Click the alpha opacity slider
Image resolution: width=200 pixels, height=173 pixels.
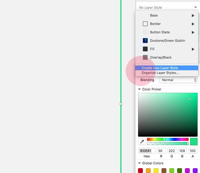point(168,144)
